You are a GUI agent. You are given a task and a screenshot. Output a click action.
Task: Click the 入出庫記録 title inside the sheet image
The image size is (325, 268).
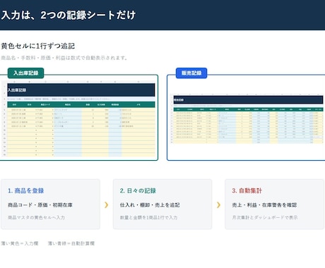[17, 90]
